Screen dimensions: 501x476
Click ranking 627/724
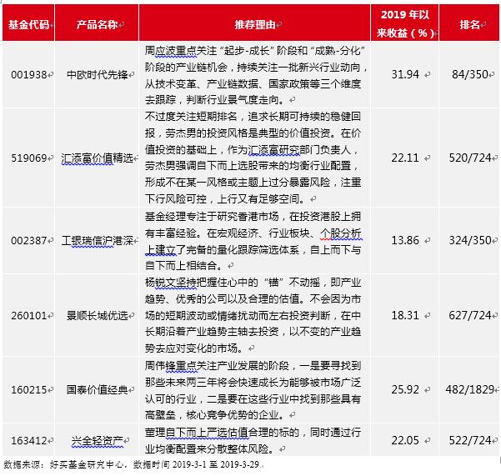click(469, 316)
